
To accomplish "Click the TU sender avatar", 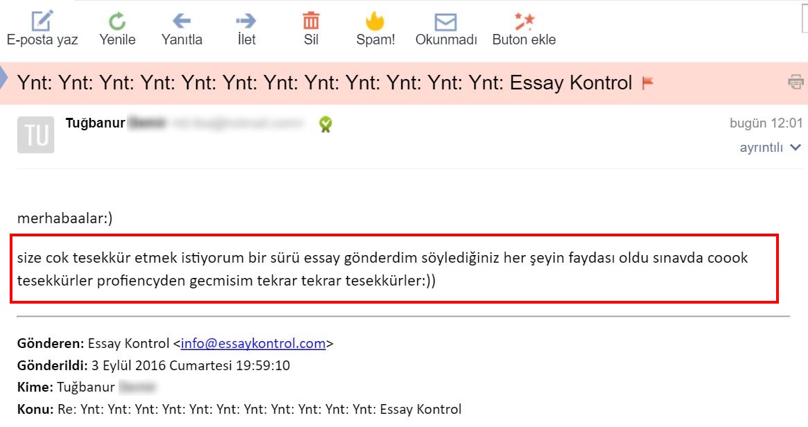I will point(35,134).
